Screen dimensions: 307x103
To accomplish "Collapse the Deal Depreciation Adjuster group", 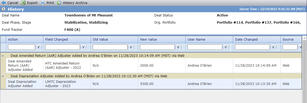I will point(3,76).
